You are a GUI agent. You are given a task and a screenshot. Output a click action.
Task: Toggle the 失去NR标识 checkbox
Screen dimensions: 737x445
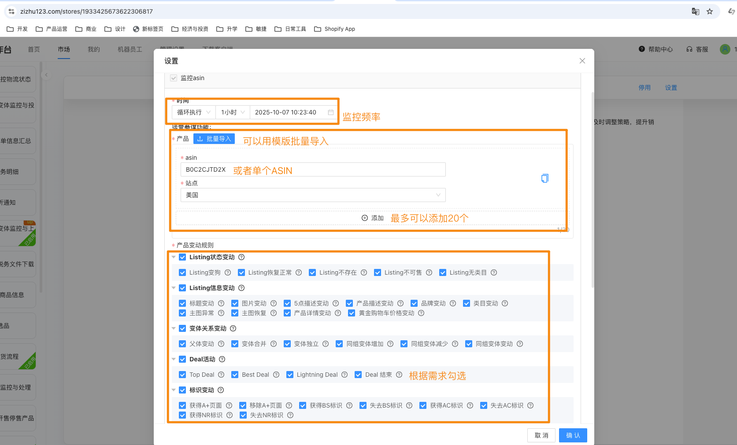pyautogui.click(x=243, y=415)
